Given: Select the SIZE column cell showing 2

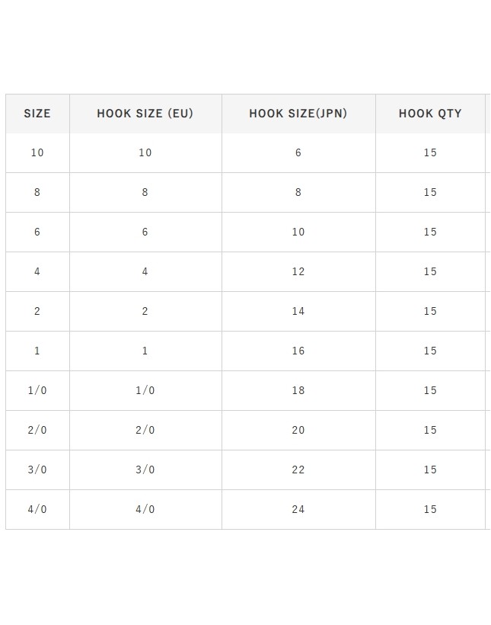Looking at the screenshot, I should pos(37,311).
